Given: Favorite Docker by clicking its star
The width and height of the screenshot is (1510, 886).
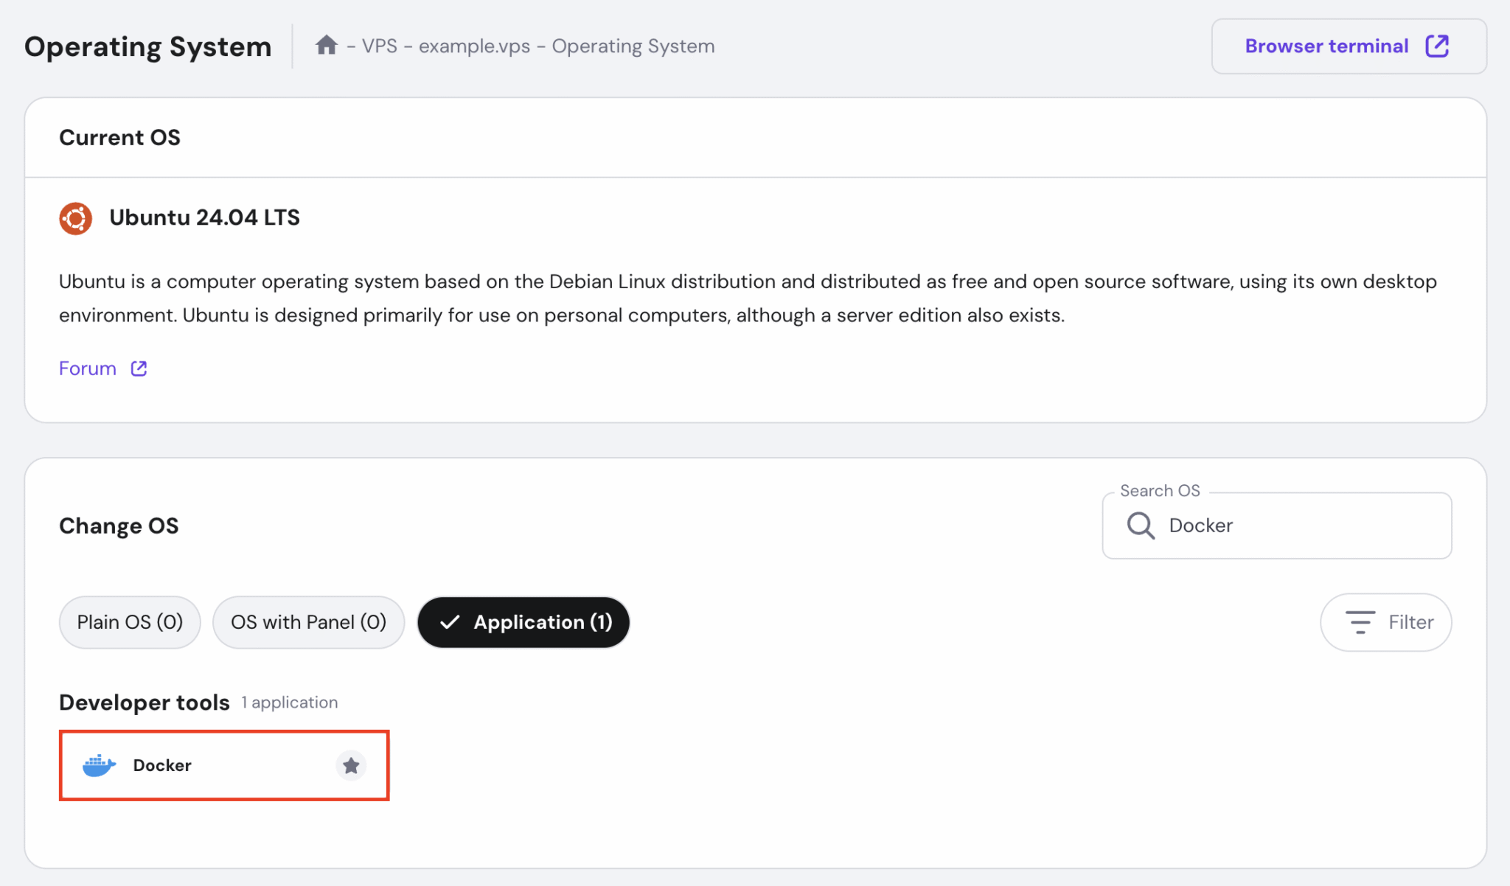Looking at the screenshot, I should 352,765.
